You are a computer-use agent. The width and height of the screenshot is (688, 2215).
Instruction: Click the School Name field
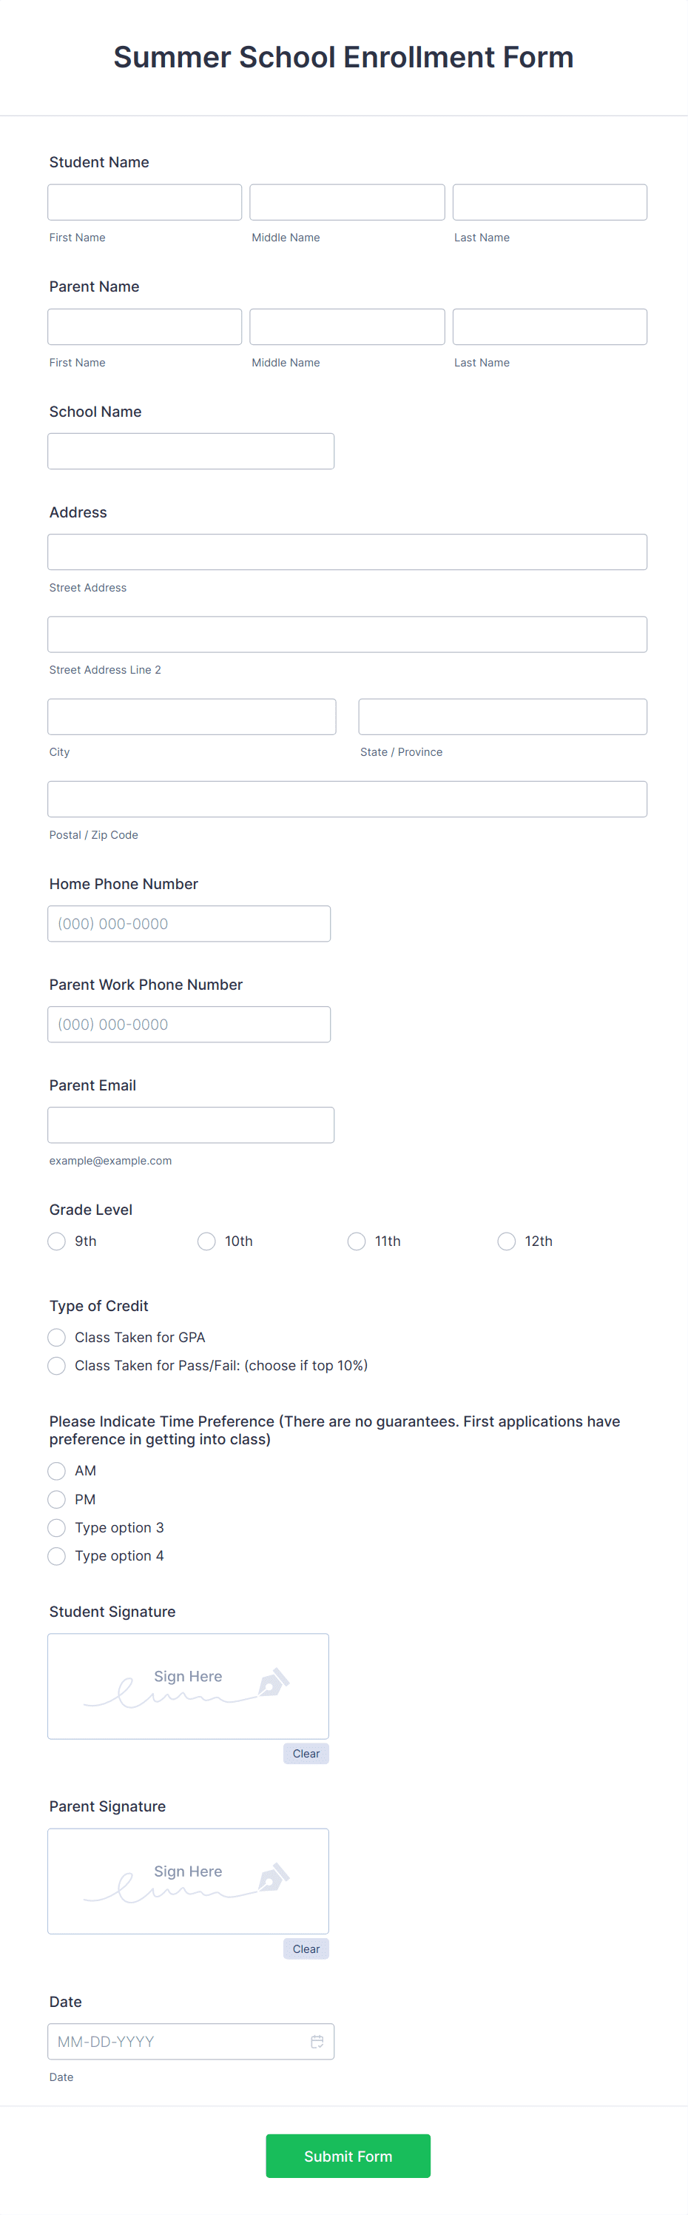pos(191,451)
